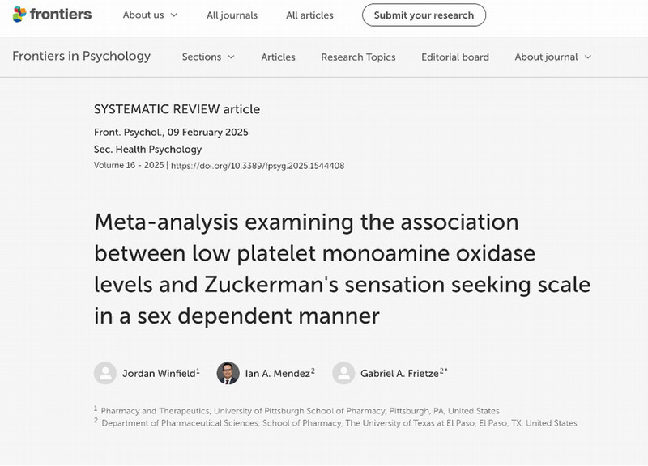This screenshot has height=466, width=648.
Task: Navigate to Research Topics
Action: coord(358,57)
